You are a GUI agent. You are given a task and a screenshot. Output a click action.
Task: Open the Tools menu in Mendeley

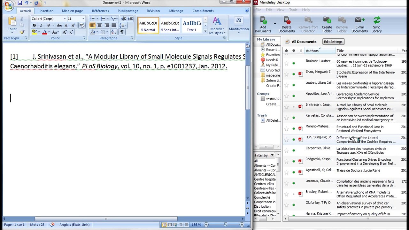click(293, 10)
